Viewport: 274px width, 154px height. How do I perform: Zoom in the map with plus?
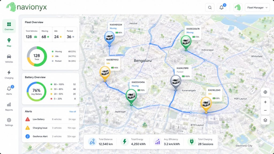pos(265,102)
